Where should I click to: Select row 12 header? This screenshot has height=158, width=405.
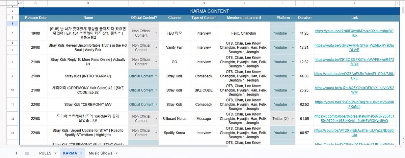point(12,119)
